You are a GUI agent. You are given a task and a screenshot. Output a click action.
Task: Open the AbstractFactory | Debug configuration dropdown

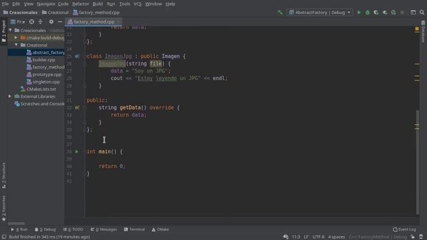pyautogui.click(x=320, y=13)
